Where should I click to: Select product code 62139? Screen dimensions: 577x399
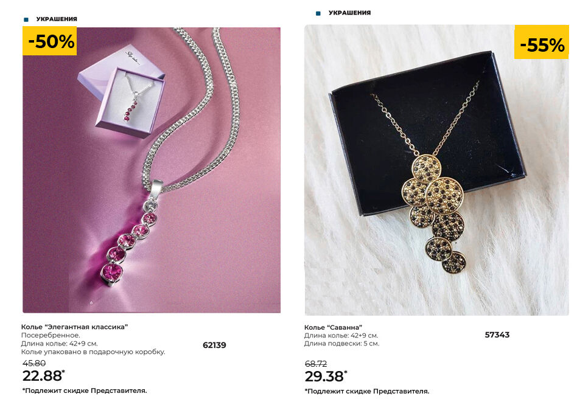[x=214, y=345]
